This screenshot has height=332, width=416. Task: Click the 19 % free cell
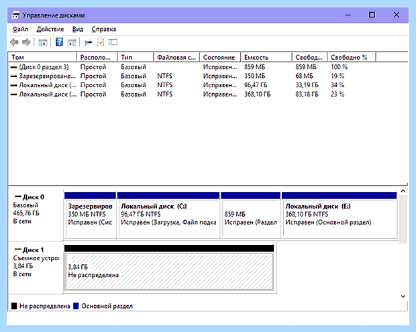click(337, 76)
